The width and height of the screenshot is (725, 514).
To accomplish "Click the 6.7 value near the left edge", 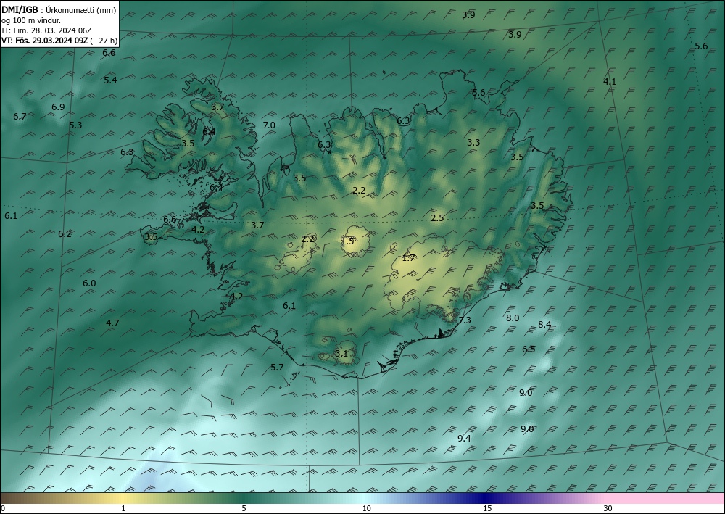I will pos(20,117).
